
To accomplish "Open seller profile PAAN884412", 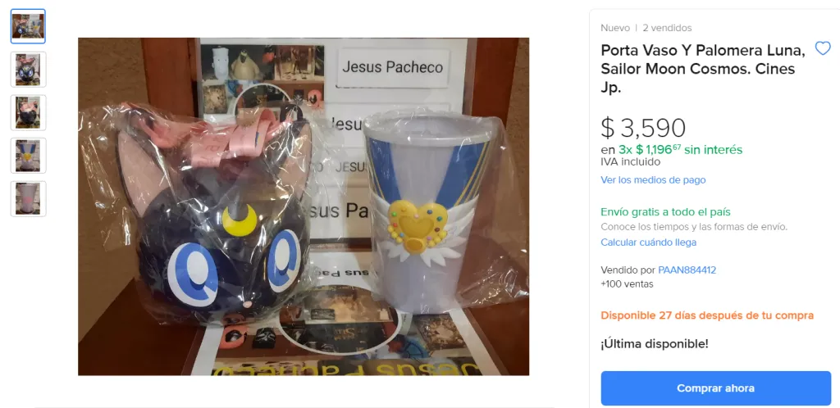I will click(x=687, y=270).
